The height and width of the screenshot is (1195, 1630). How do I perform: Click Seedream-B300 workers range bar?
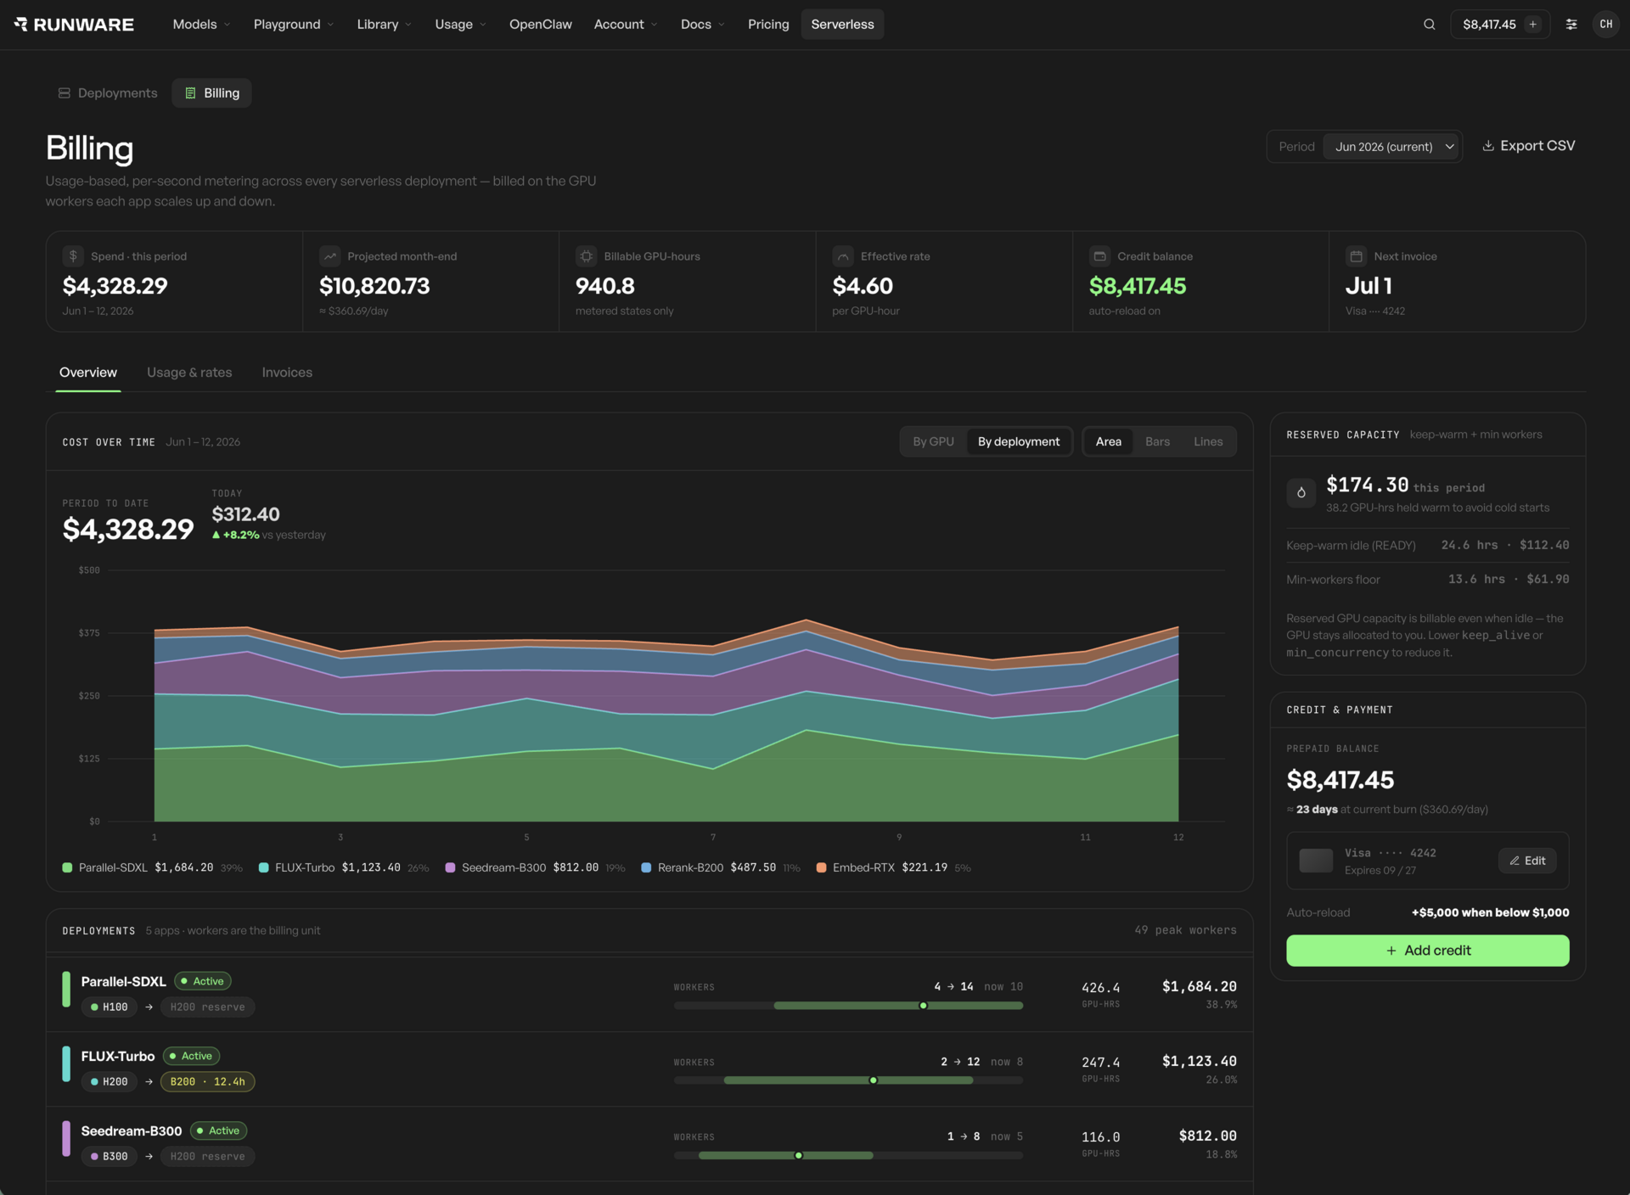848,1155
